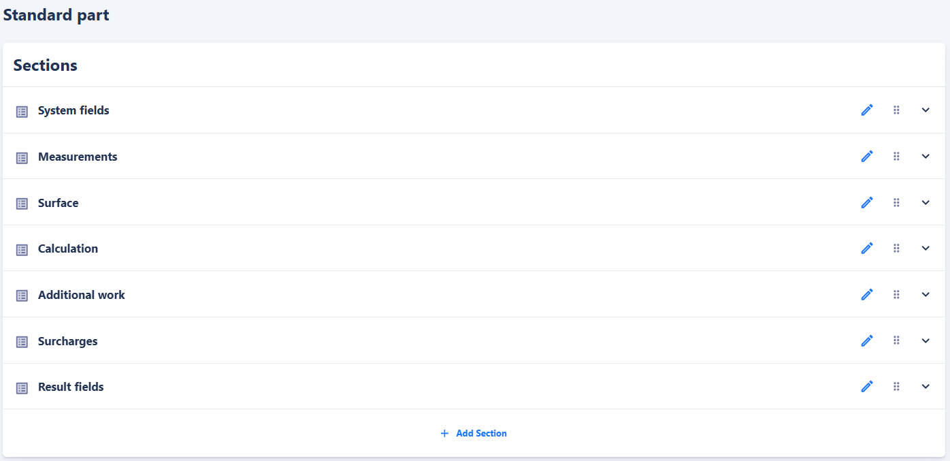
Task: Click the list icon beside Result fields
Action: coord(22,388)
